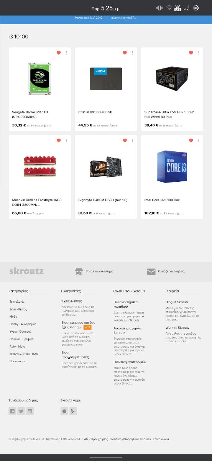Viewport: 212px width, 461px height.
Task: Open Τεχνολογία category in footer
Action: pos(17,302)
